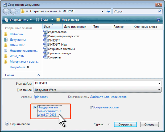Image resolution: width=165 pixels, height=132 pixels.
Task: Open Документы favorite link
Action: (x=18, y=40)
